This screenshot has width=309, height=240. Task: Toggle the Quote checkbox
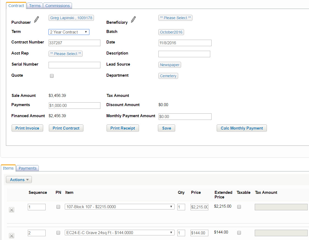(52, 76)
